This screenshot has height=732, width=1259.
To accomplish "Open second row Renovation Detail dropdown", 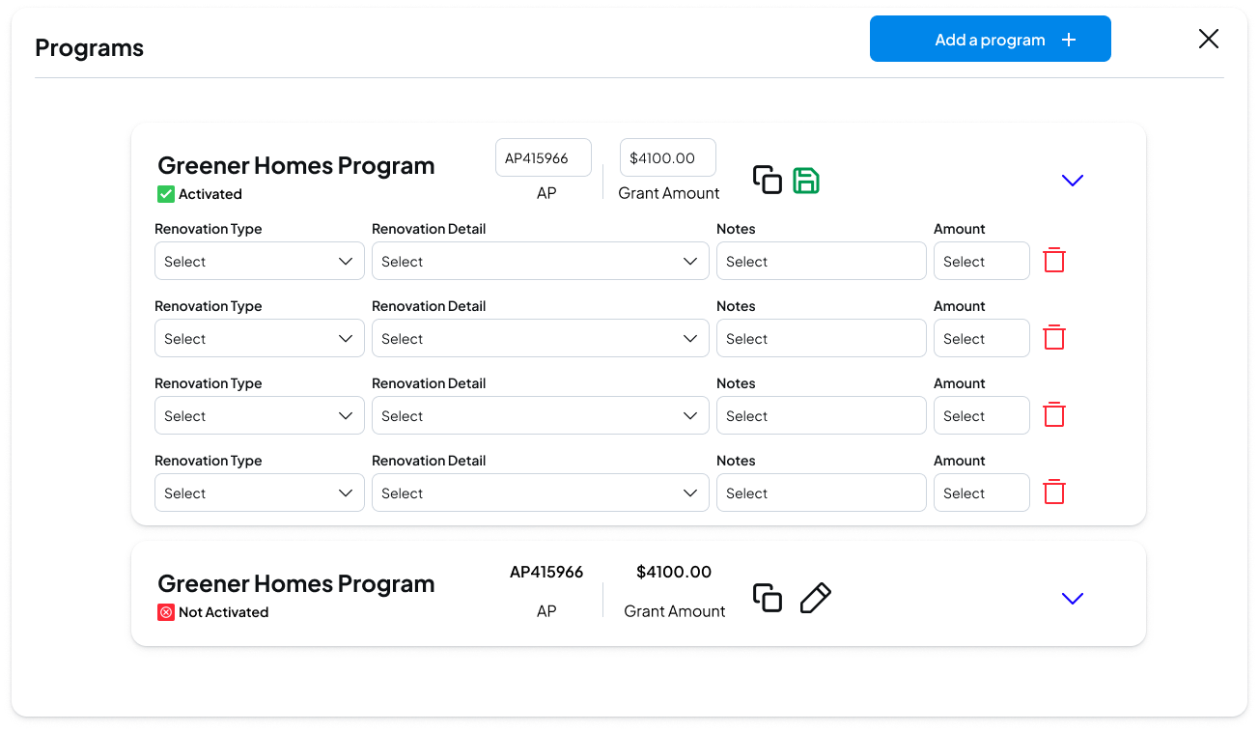I will [541, 338].
